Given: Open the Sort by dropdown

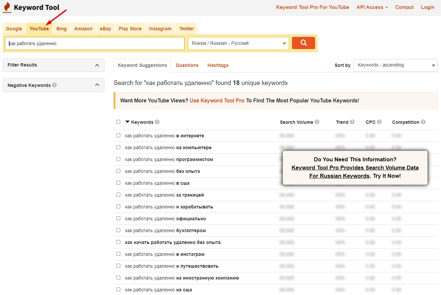Looking at the screenshot, I should 396,65.
